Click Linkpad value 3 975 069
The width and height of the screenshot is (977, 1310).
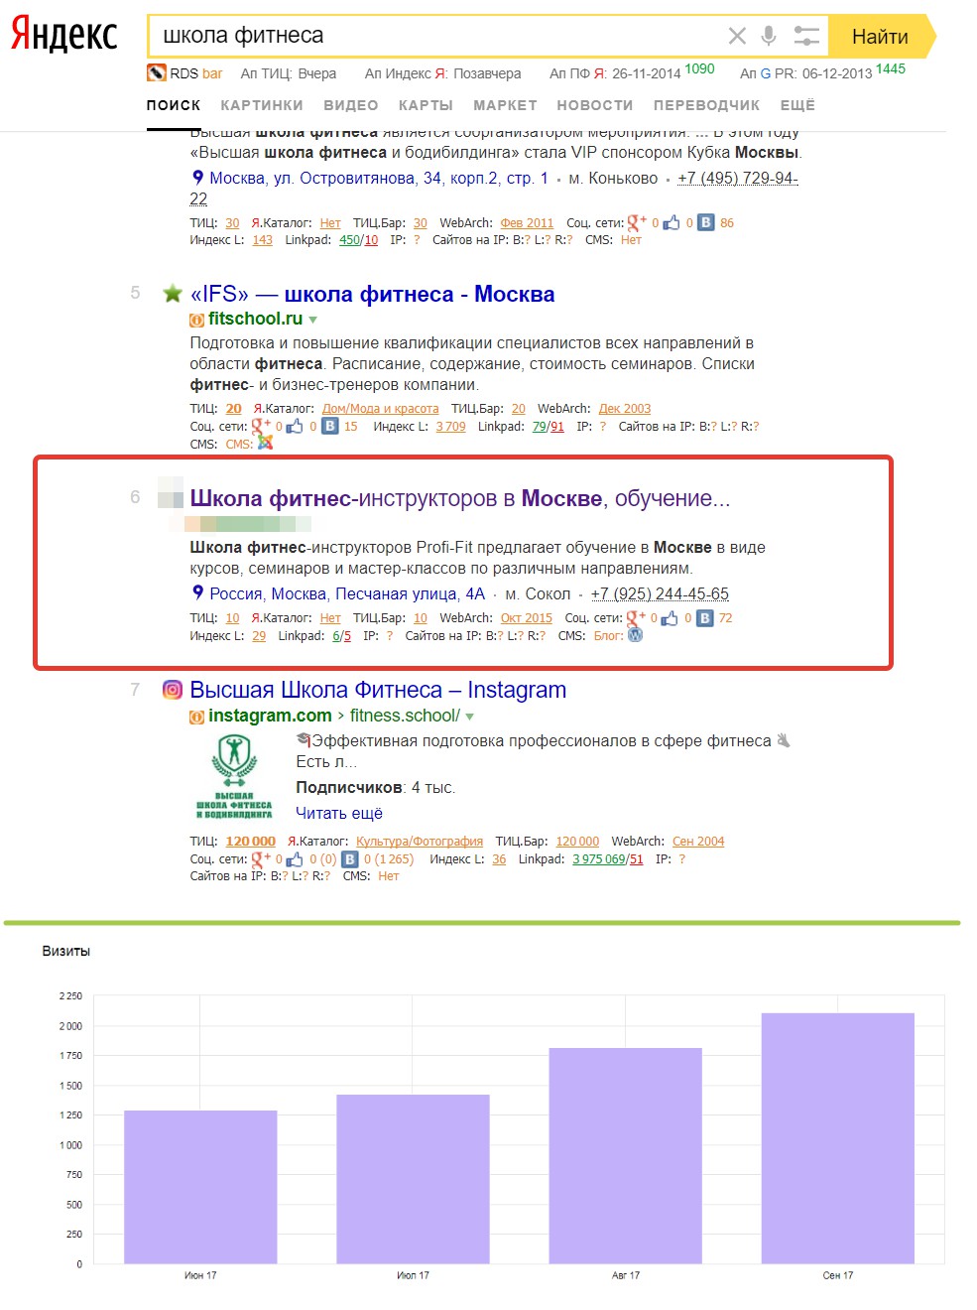click(599, 858)
